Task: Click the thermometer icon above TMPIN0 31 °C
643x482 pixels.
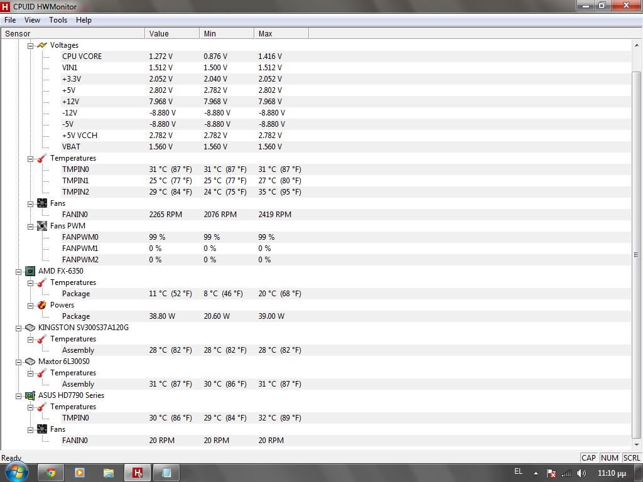Action: click(x=42, y=158)
